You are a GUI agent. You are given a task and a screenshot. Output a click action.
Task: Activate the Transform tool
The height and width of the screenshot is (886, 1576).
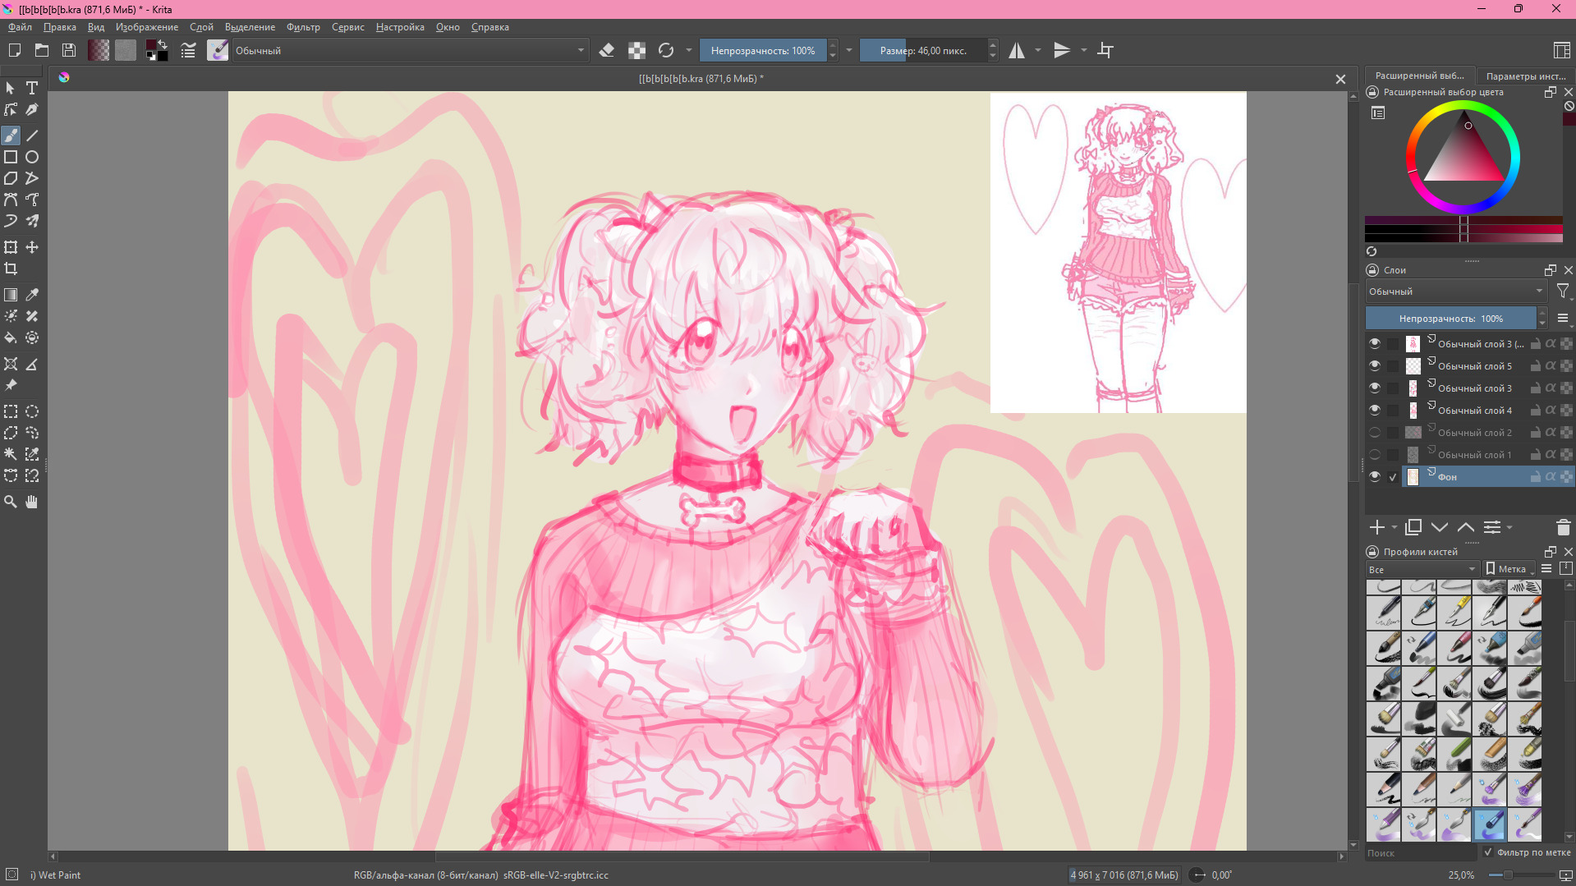tap(11, 247)
